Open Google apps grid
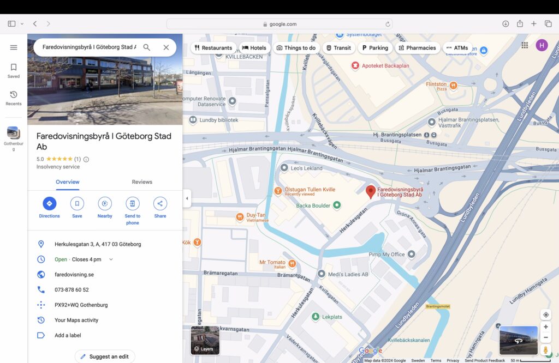The width and height of the screenshot is (559, 363). (525, 45)
